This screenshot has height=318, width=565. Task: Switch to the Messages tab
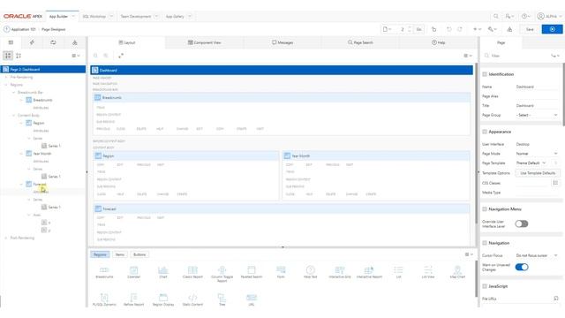pos(282,42)
